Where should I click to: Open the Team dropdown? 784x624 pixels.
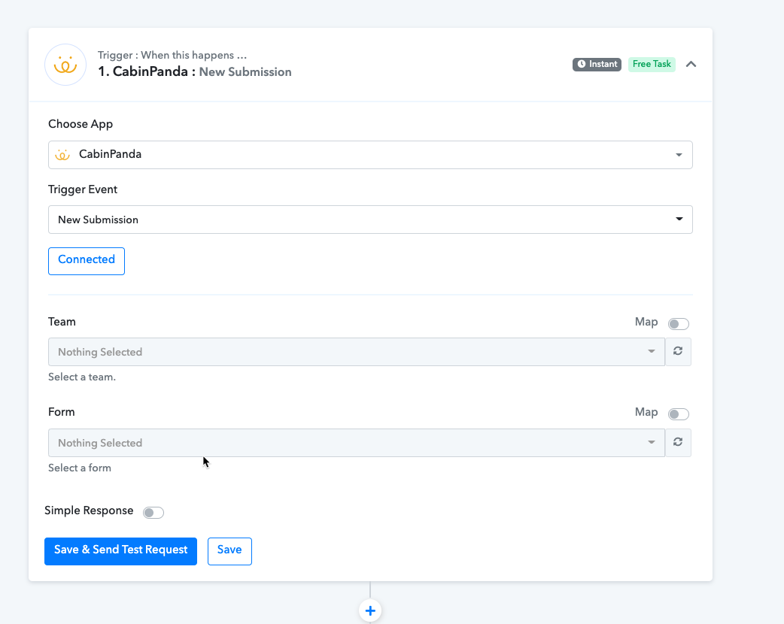[357, 352]
